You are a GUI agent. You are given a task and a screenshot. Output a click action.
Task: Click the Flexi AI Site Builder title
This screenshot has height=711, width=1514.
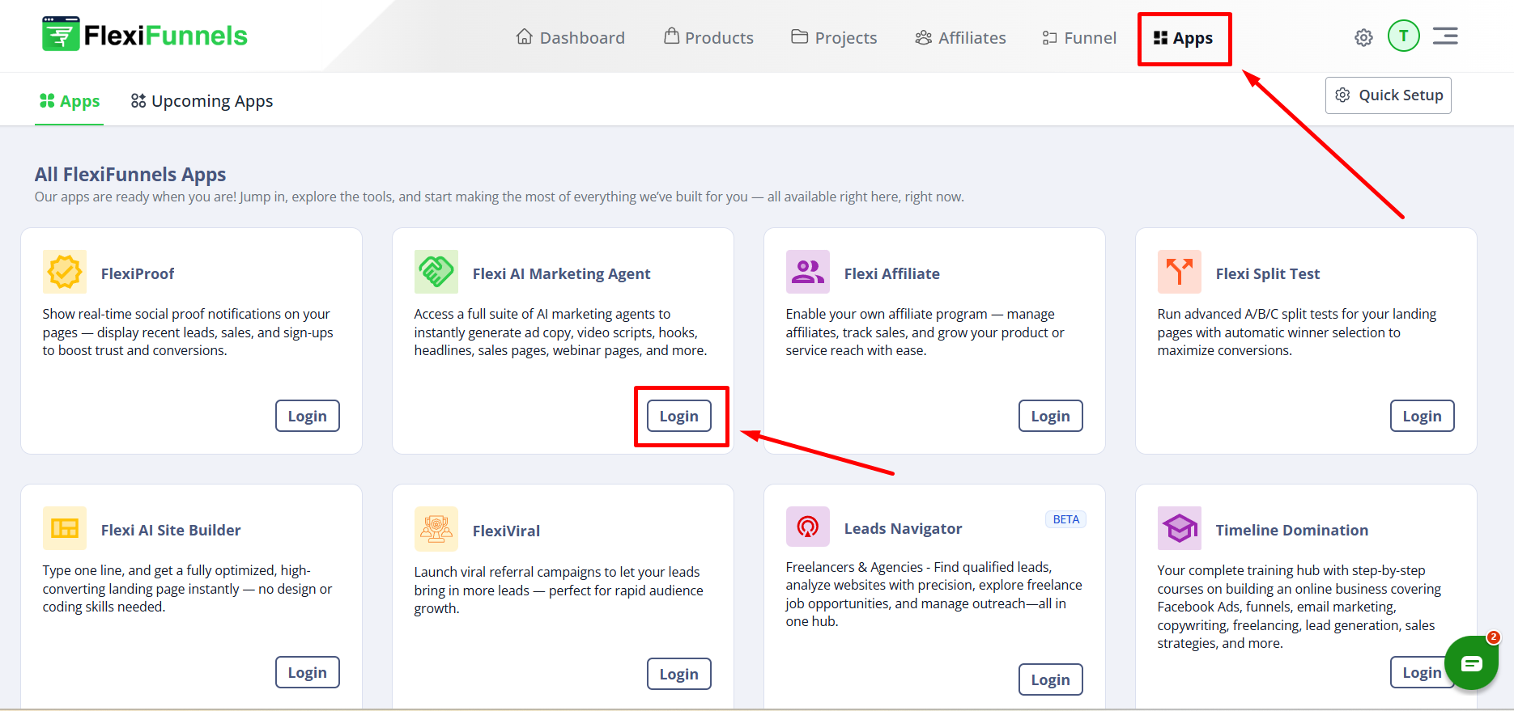click(x=171, y=530)
